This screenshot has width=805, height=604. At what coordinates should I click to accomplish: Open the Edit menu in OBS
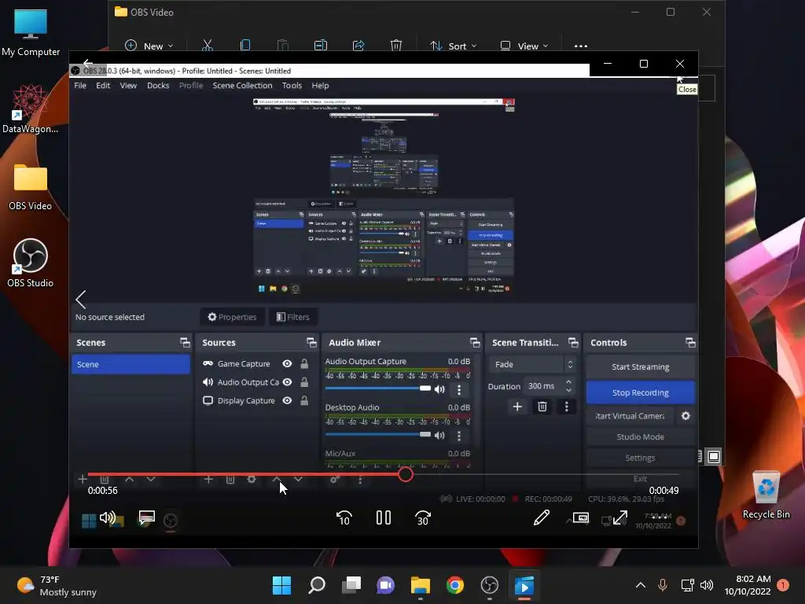103,85
